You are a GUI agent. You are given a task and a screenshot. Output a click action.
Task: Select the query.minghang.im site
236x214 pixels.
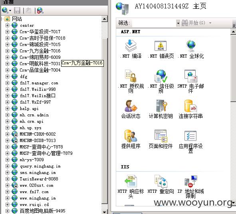[x=40, y=166]
